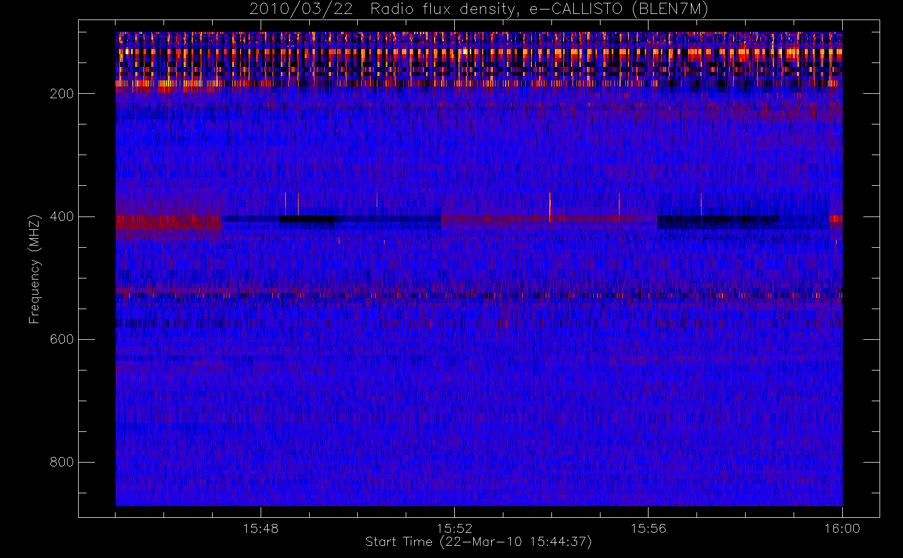Click the 15:52 time tick label
This screenshot has height=558, width=903.
(x=454, y=528)
